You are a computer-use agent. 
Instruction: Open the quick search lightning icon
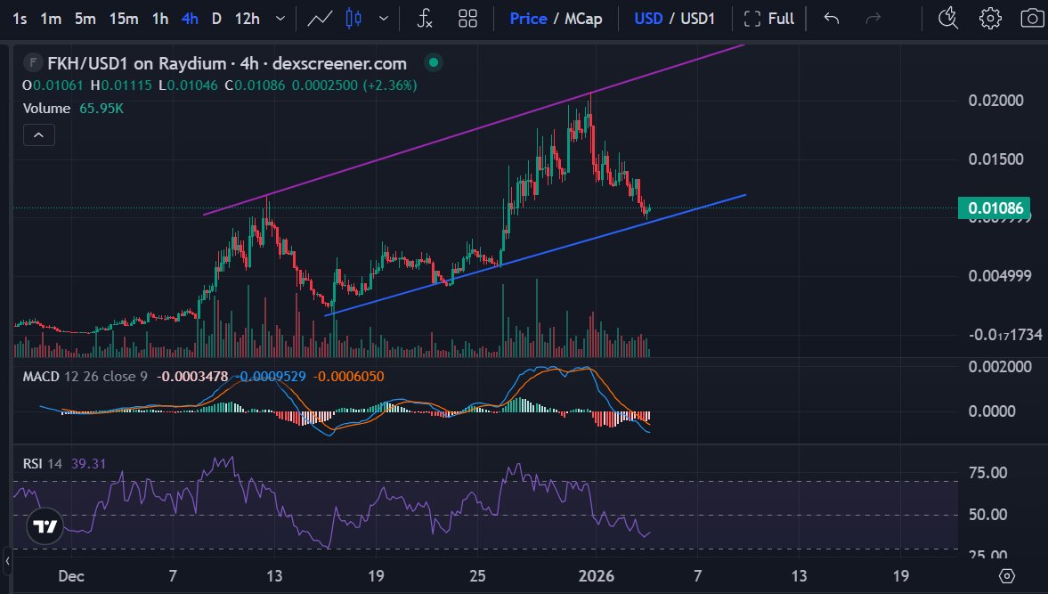point(947,19)
